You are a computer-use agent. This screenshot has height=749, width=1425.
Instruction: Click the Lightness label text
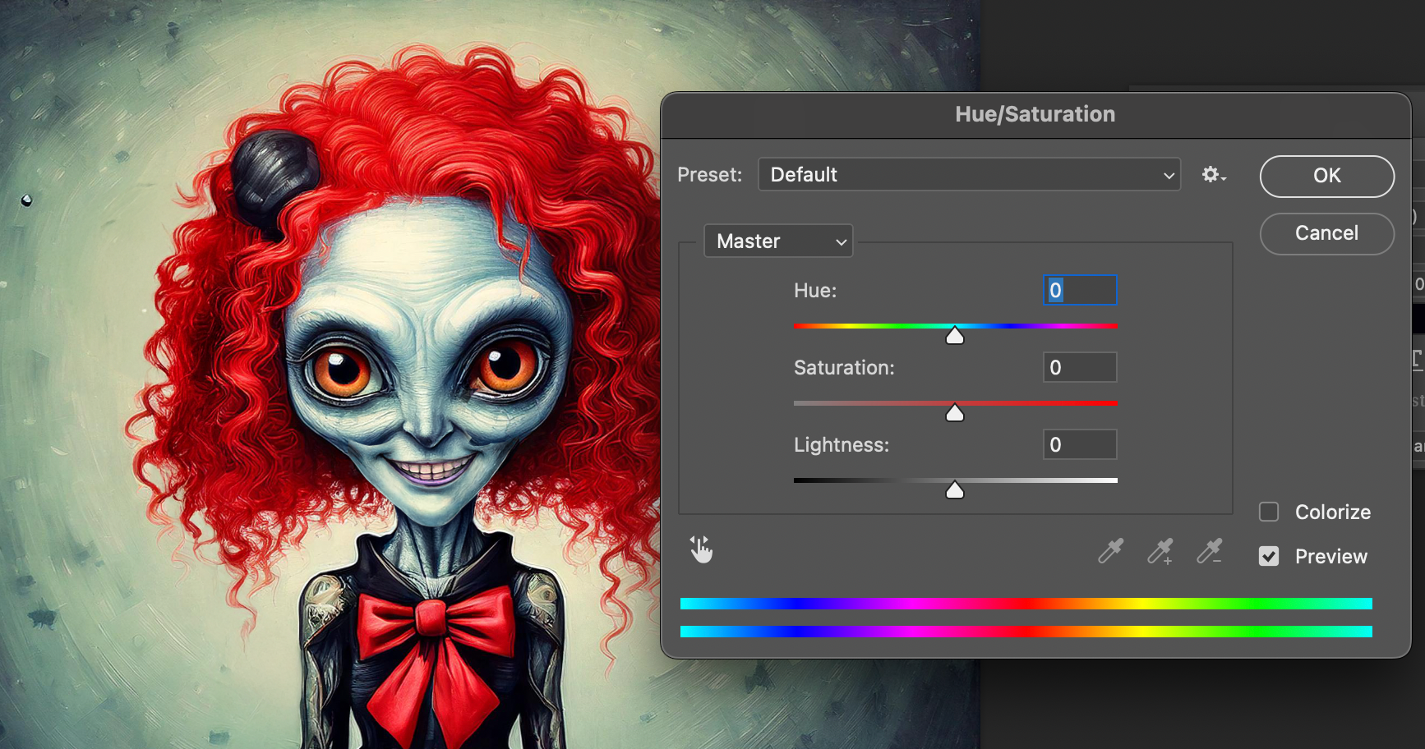click(x=842, y=445)
